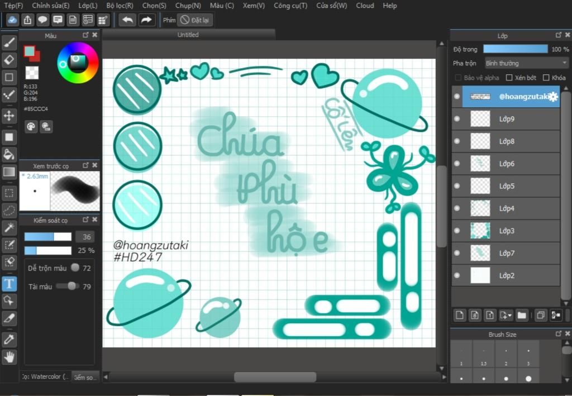Undock the Lớp panel

click(558, 35)
